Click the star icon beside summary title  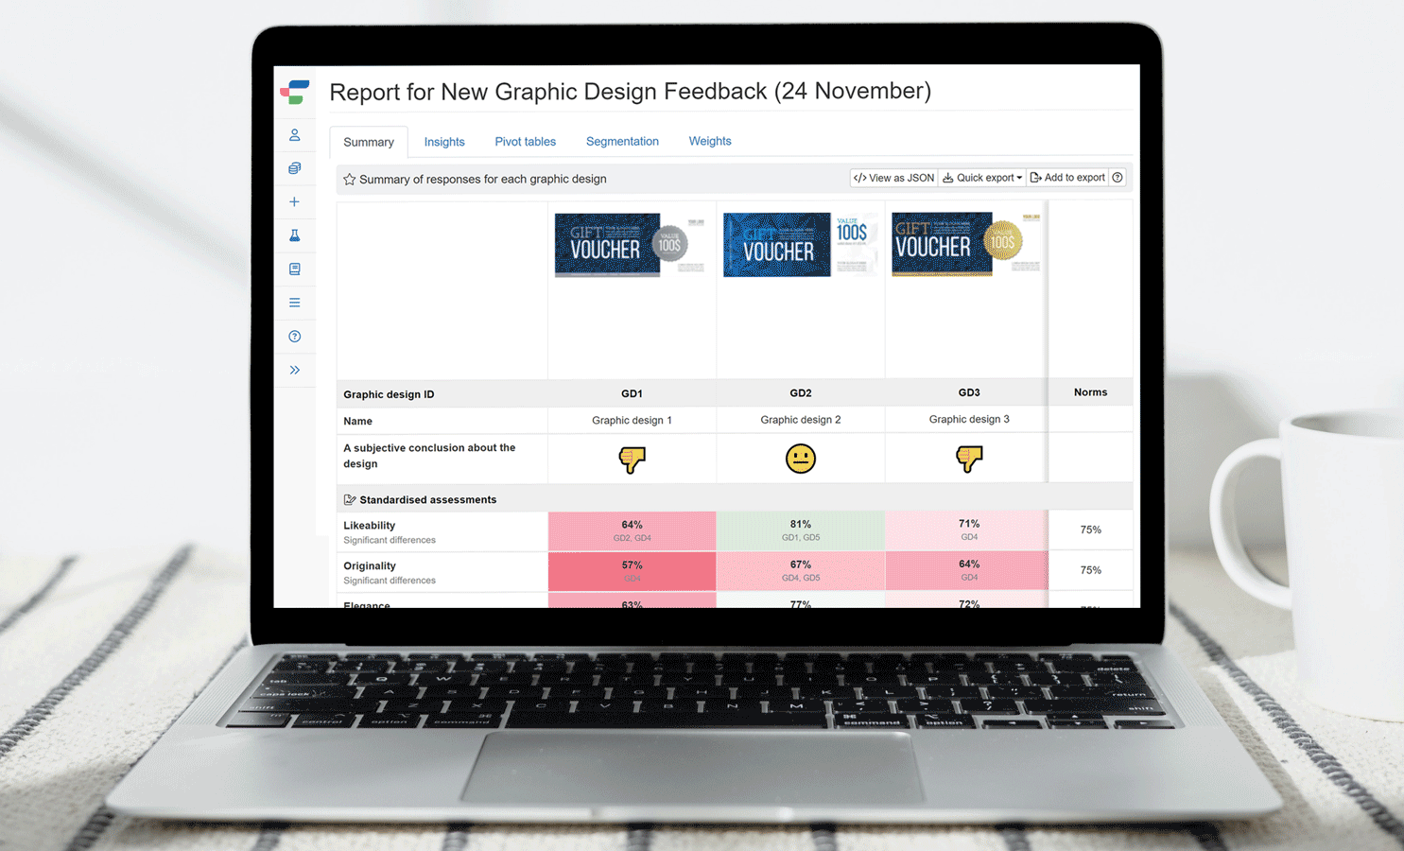click(349, 179)
